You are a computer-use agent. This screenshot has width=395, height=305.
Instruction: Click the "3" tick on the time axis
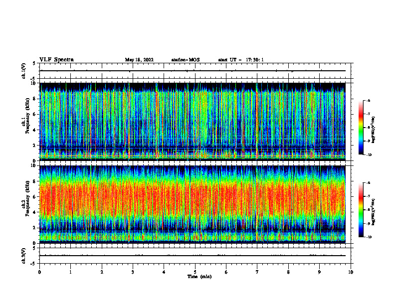(x=133, y=272)
